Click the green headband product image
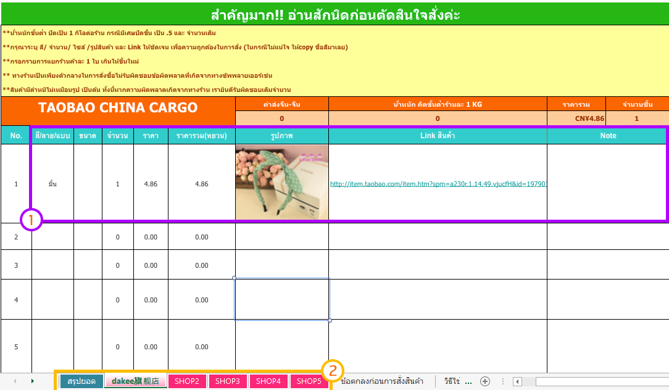The image size is (669, 390). tap(281, 182)
